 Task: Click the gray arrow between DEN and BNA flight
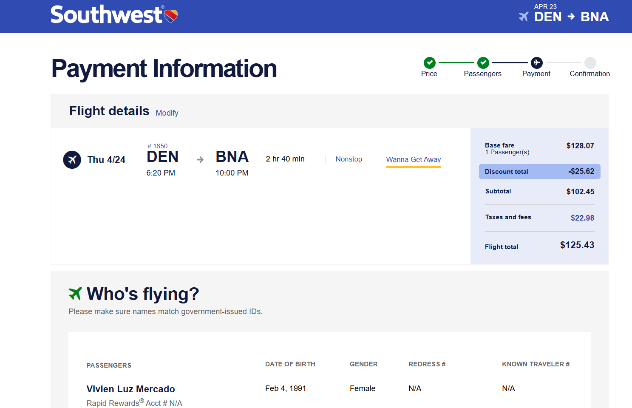200,160
